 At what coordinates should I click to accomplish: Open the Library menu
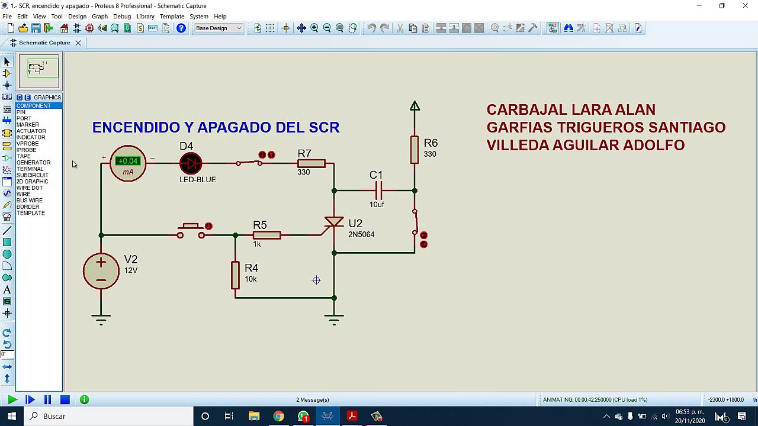pos(145,17)
